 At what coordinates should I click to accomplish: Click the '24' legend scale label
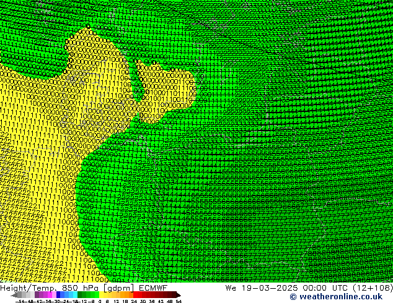[x=134, y=301]
